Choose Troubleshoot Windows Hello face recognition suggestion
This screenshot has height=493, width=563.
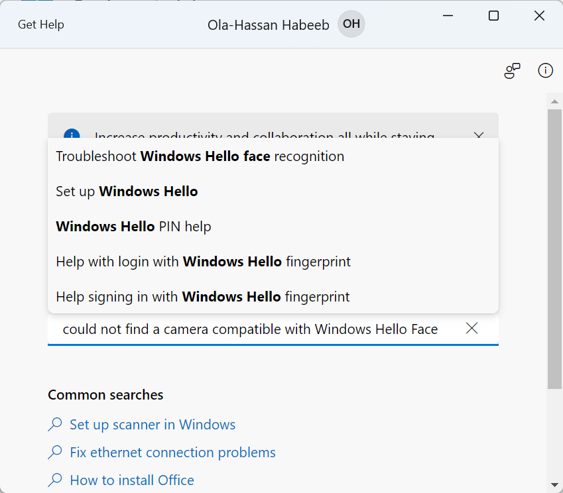[273, 156]
